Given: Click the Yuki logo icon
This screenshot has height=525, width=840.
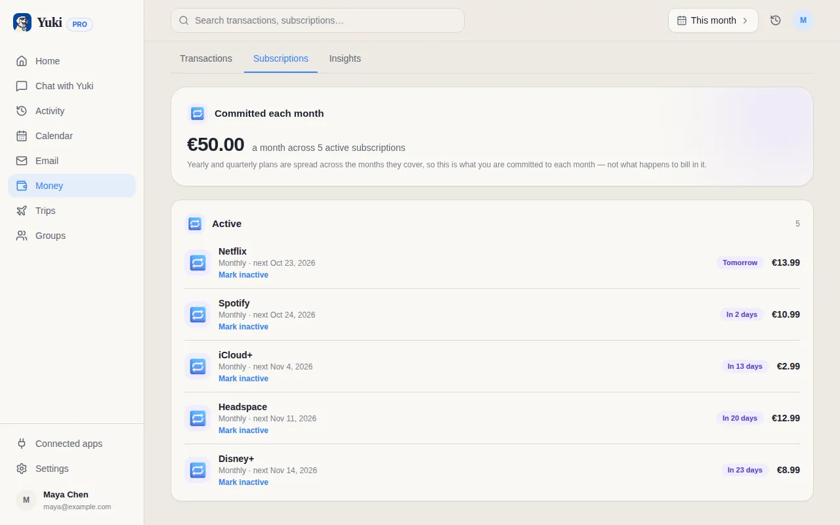Looking at the screenshot, I should coord(22,23).
